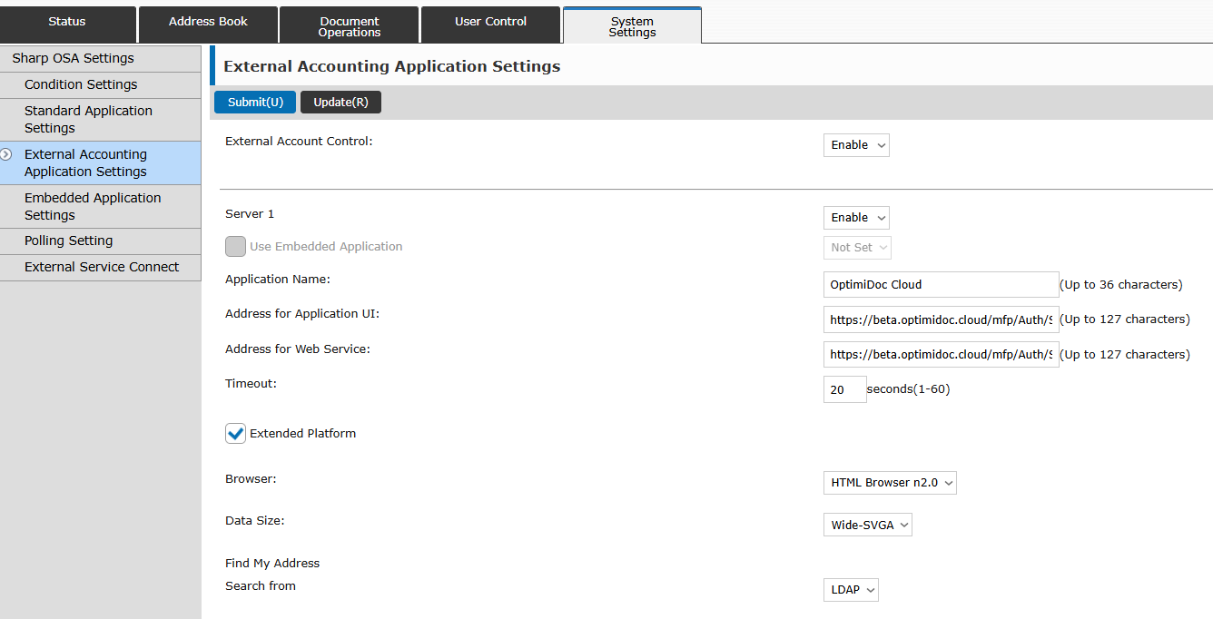Click the arrow icon beside External Accounting Application Settings

pos(6,154)
